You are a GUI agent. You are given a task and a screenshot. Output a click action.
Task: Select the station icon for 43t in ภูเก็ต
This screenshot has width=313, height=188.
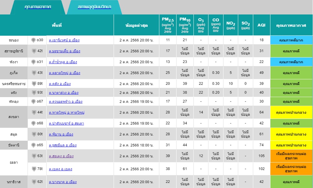[x=33, y=73]
